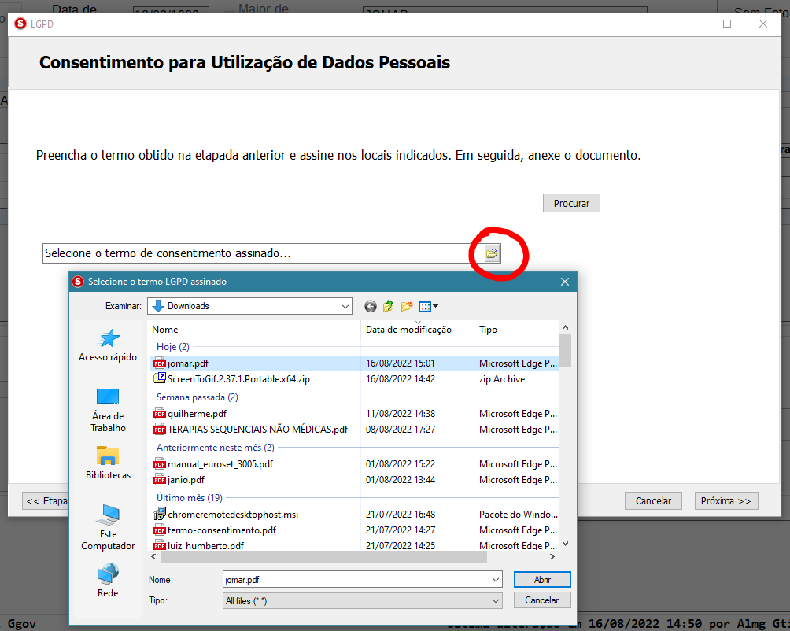
Task: Open Acesso rápido in the sidebar
Action: coord(108,345)
